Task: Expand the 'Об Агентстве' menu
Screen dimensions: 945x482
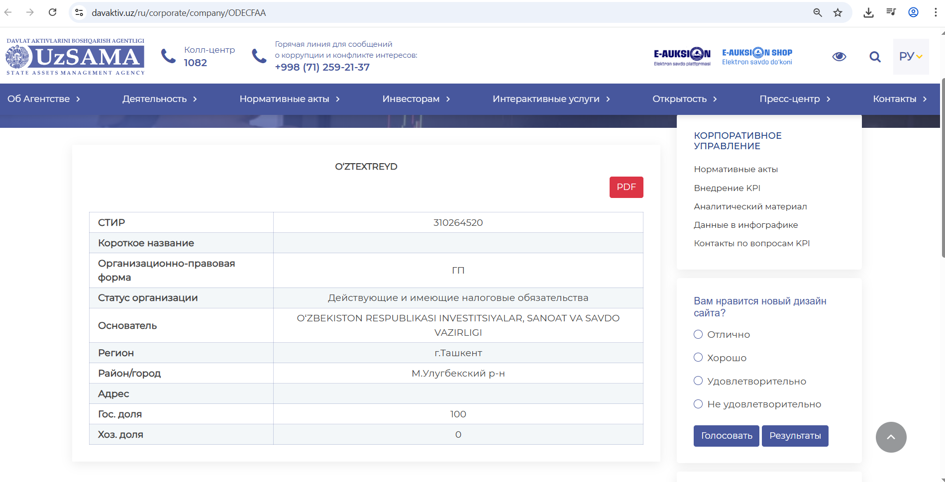Action: pos(44,99)
